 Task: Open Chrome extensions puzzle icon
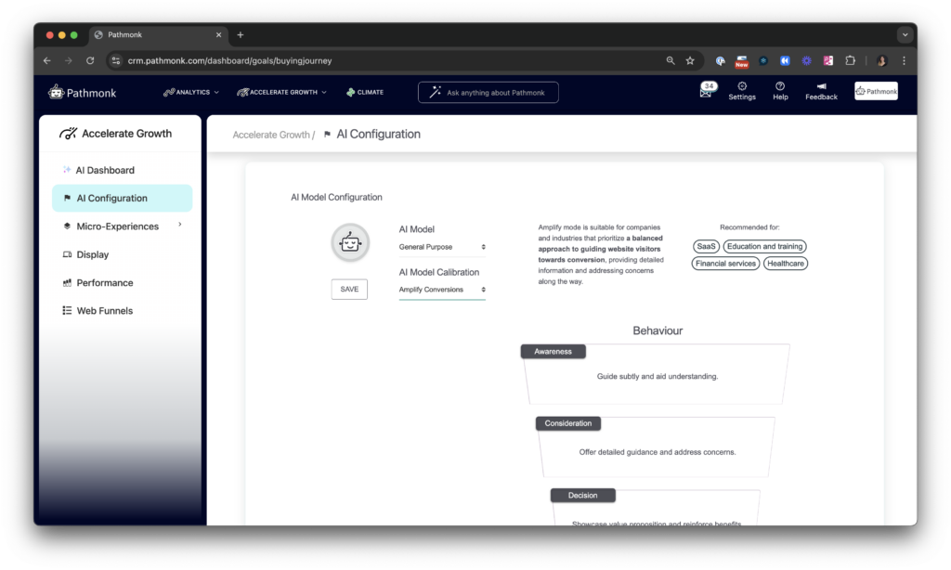(x=850, y=60)
